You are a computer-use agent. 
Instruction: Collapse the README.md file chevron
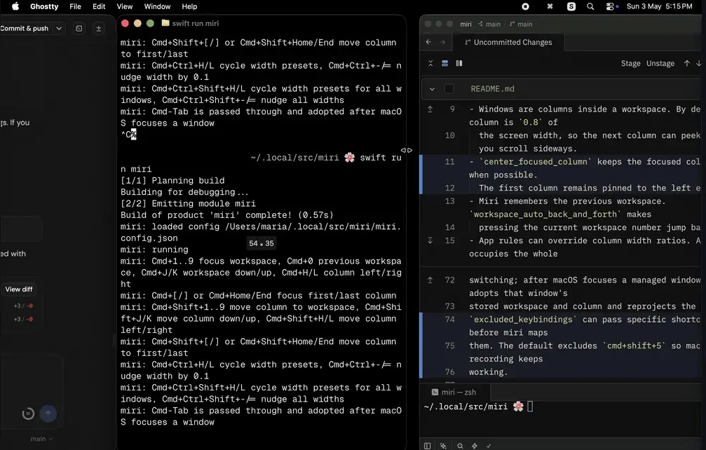coord(433,89)
